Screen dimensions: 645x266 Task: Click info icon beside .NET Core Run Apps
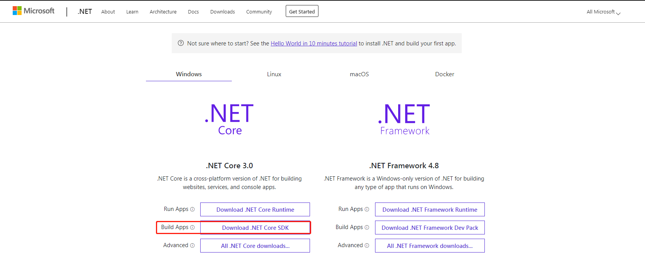[193, 209]
